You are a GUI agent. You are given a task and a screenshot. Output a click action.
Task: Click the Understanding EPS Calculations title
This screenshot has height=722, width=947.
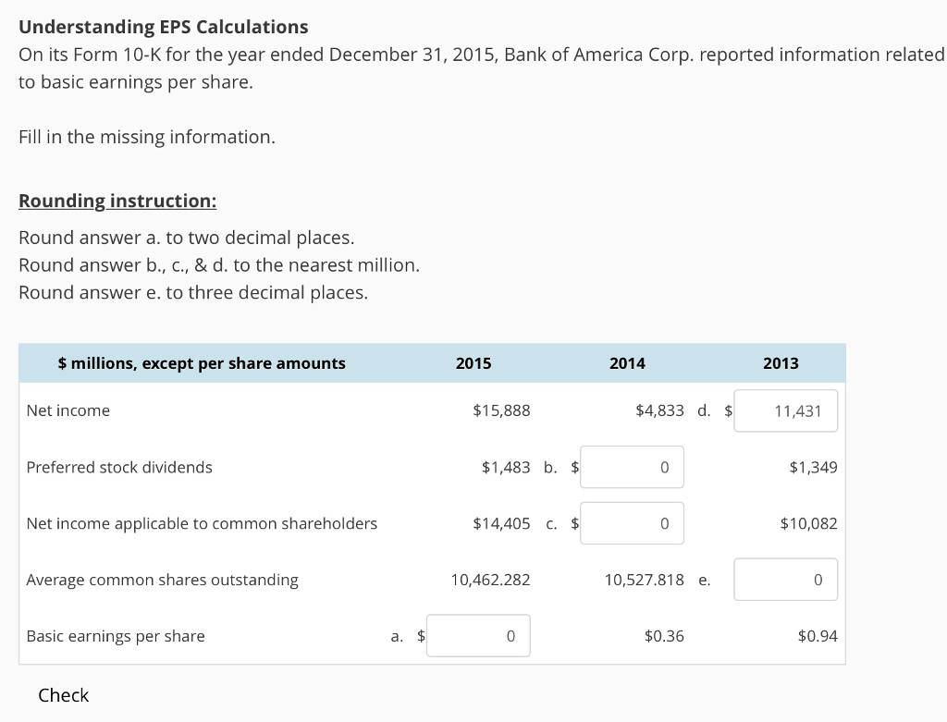tap(163, 26)
